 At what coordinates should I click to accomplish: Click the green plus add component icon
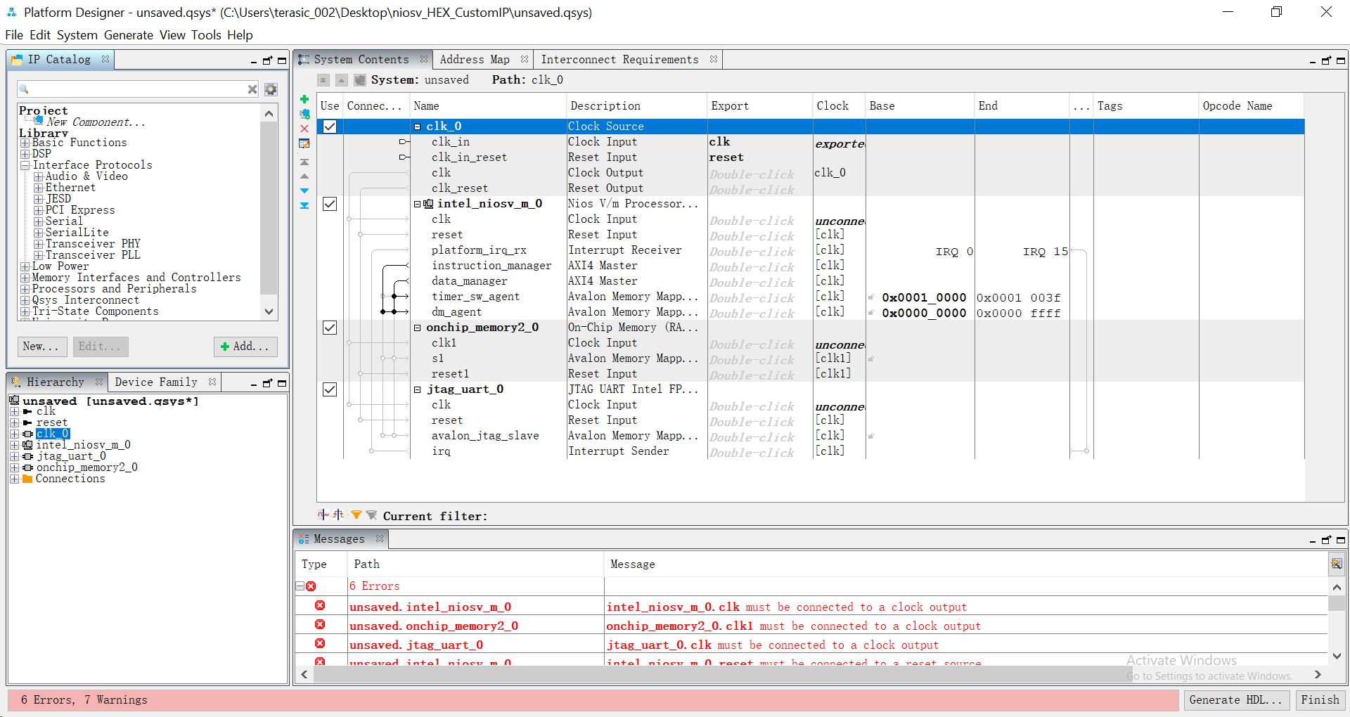(304, 99)
